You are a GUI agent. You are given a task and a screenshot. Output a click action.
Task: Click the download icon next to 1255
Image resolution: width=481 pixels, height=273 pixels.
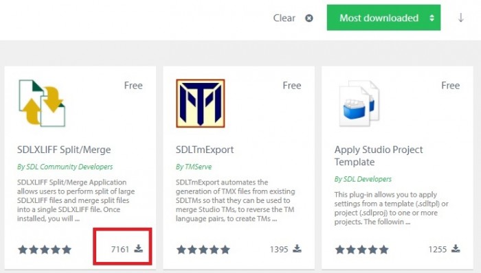[456, 248]
